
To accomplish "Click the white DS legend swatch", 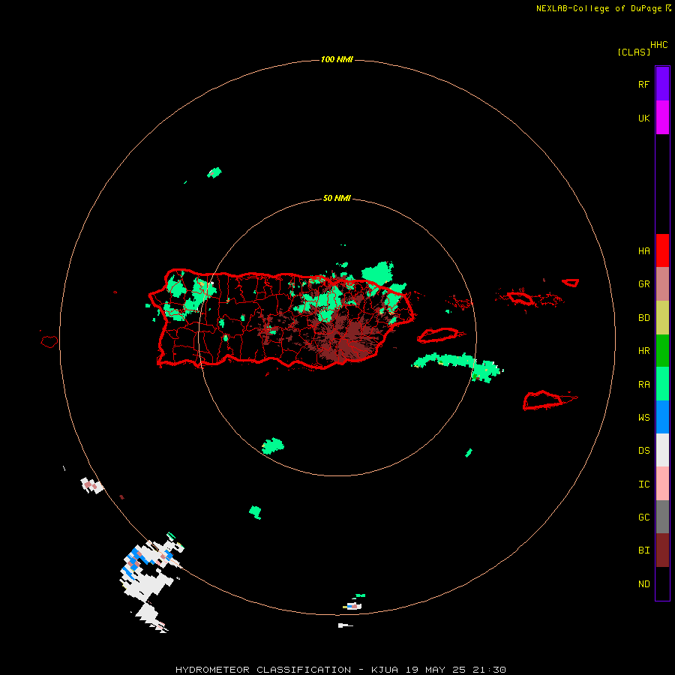I will click(662, 450).
